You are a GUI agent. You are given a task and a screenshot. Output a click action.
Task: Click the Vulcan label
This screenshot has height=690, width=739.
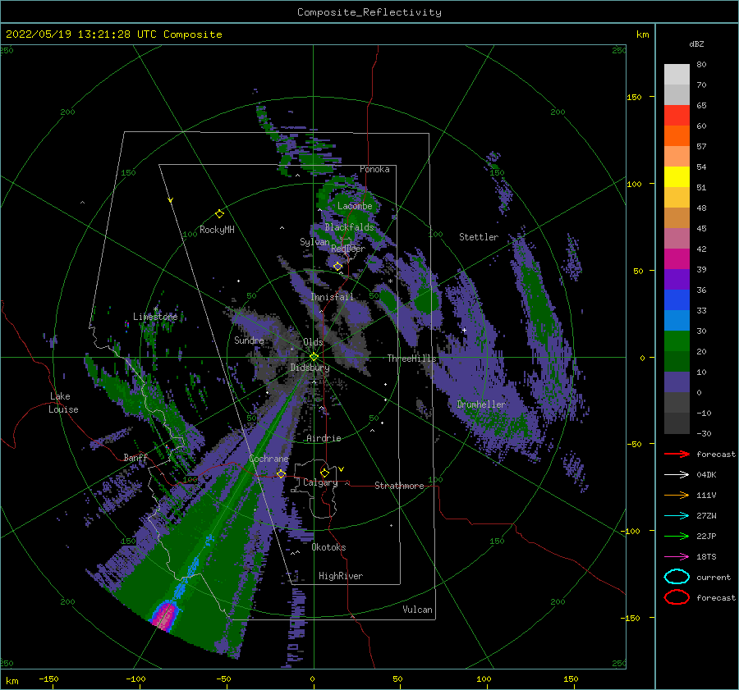(x=418, y=610)
